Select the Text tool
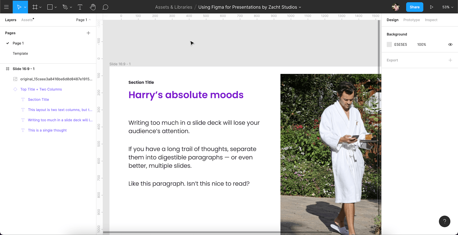Viewport: 458px width, 235px height. click(80, 7)
